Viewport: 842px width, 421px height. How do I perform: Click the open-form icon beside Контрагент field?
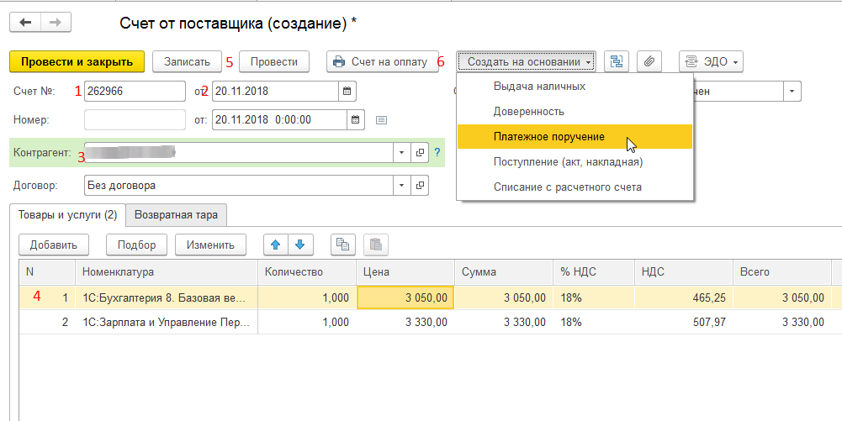click(420, 152)
